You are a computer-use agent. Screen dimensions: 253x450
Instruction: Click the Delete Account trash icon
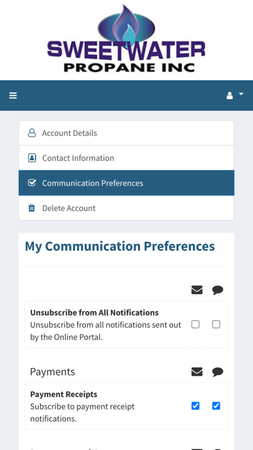32,208
